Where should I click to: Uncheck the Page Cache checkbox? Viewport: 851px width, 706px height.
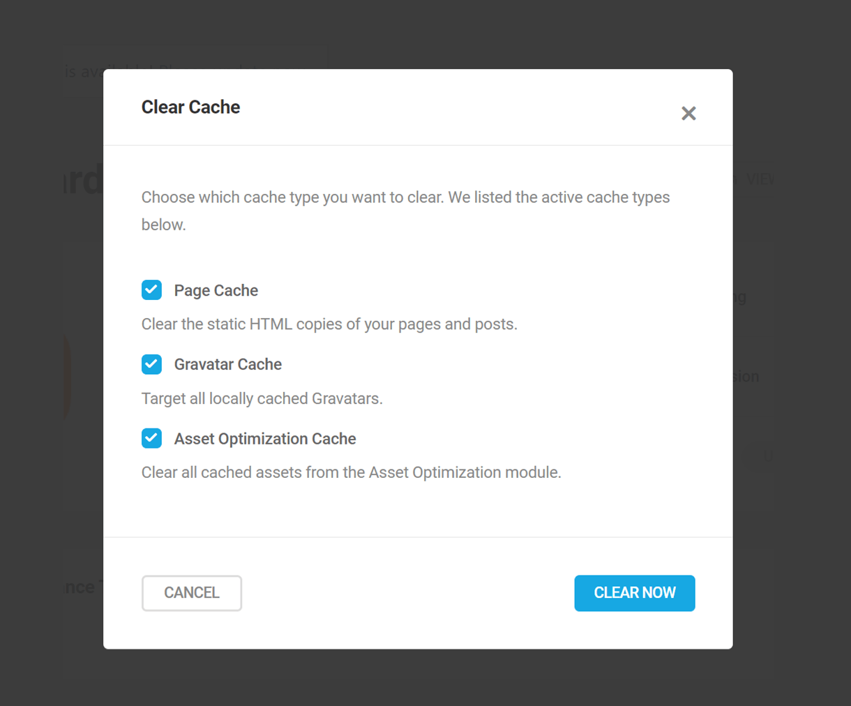pos(151,290)
